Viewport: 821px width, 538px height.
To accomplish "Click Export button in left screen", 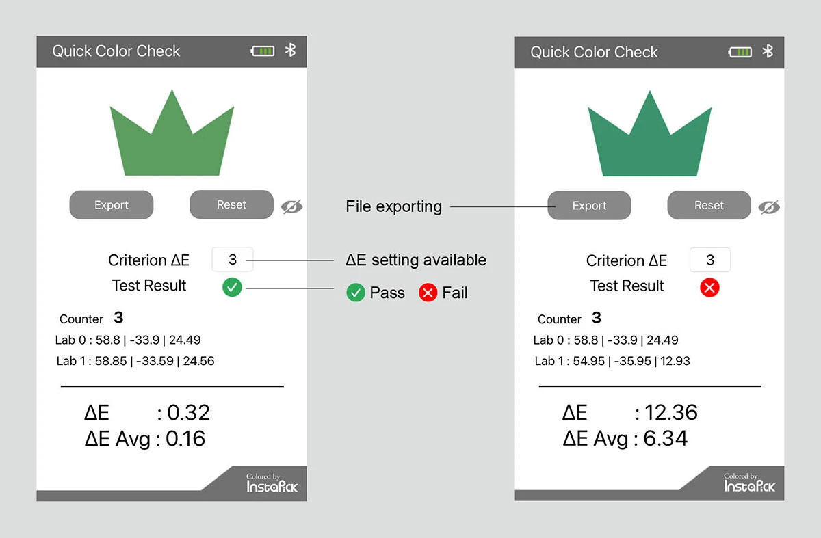I will click(112, 205).
